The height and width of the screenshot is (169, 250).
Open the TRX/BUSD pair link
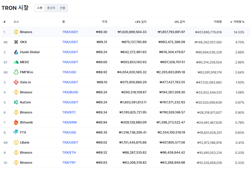tap(70, 92)
